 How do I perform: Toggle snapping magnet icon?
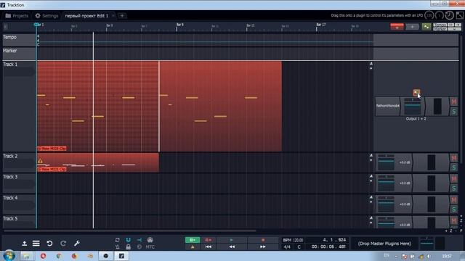click(128, 240)
